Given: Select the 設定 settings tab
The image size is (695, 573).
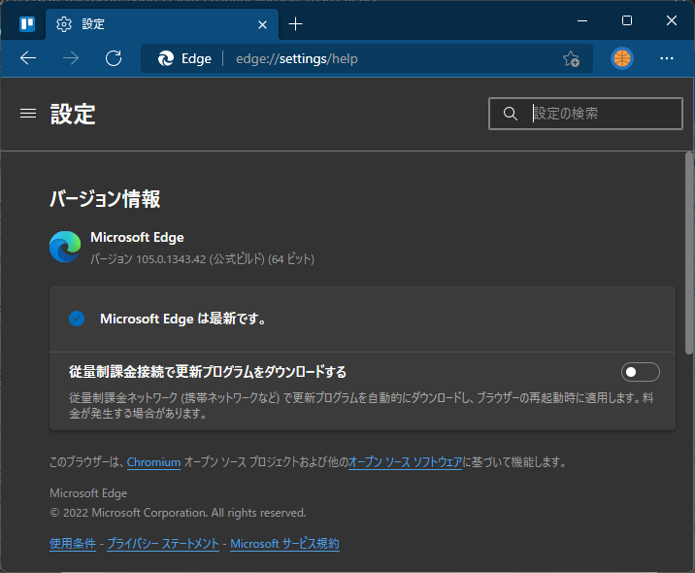Looking at the screenshot, I should click(162, 24).
